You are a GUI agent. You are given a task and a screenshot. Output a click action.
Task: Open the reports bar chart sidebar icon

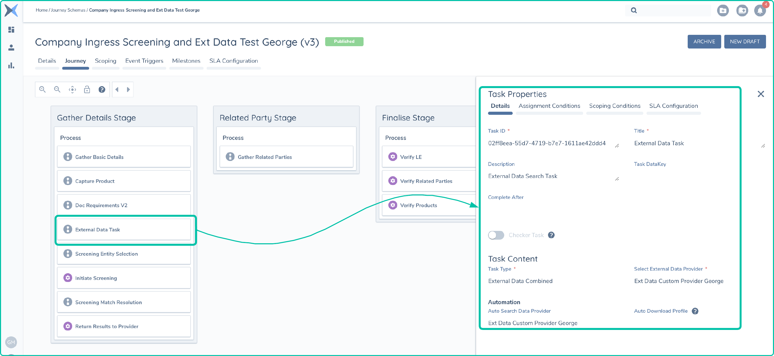click(11, 65)
